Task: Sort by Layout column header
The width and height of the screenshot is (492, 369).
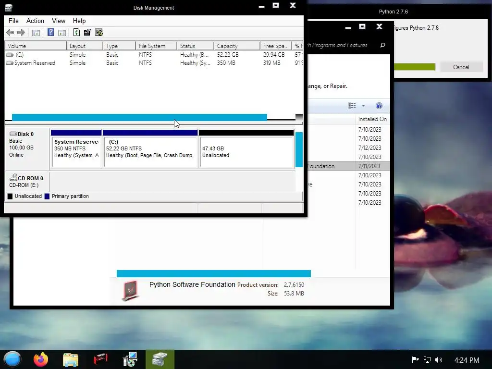Action: (85, 46)
